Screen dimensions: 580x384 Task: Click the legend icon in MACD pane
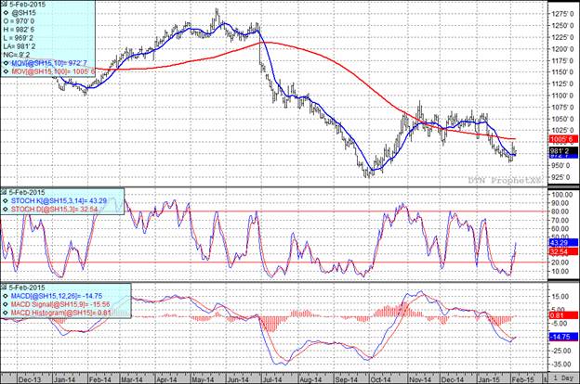[x=4, y=288]
